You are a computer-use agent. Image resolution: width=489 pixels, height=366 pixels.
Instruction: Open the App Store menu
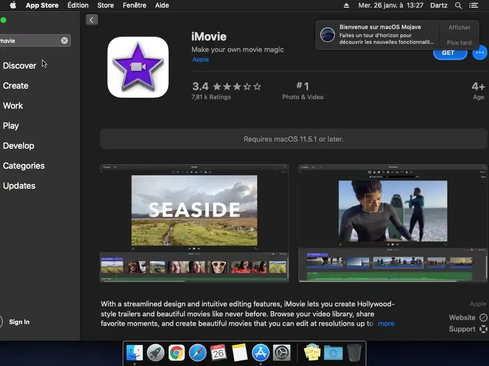(42, 5)
